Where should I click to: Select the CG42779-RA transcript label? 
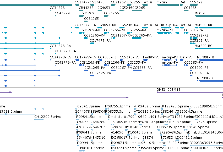pyautogui.click(x=65, y=51)
